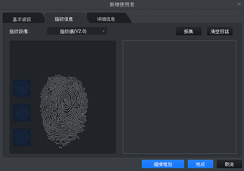Click the 完成 button
Image resolution: width=244 pixels, height=171 pixels.
(x=200, y=164)
